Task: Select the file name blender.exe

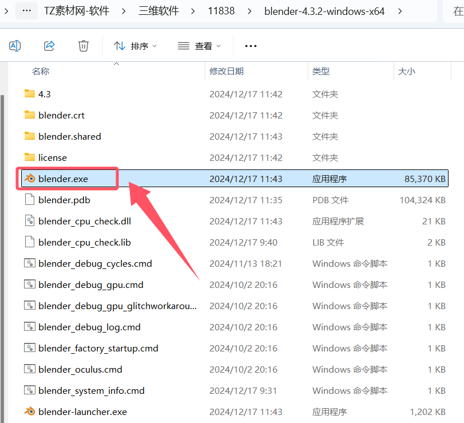Action: [63, 179]
